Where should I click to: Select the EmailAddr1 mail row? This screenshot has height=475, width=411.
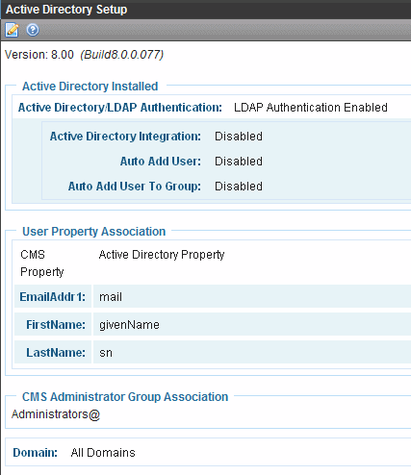click(x=213, y=296)
